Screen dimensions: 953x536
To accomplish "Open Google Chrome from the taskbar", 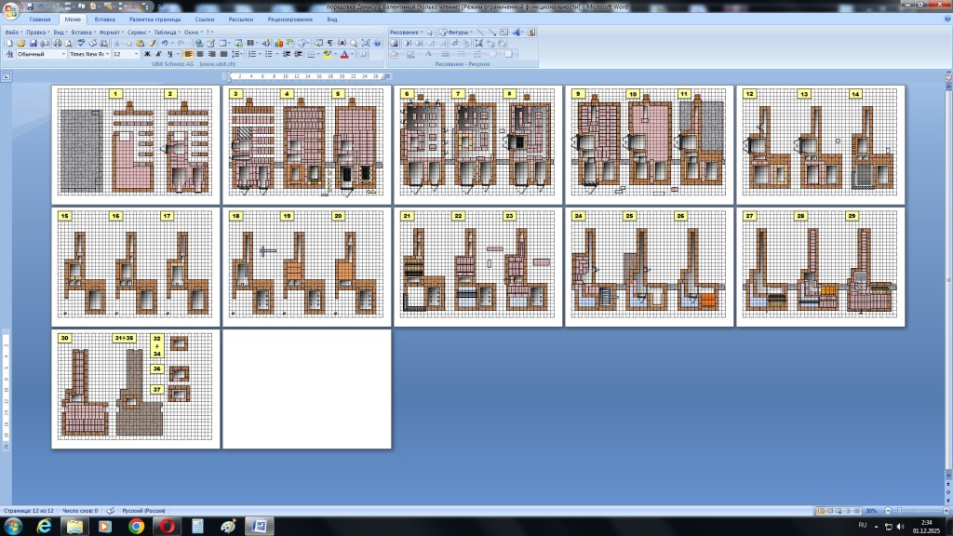I will 136,527.
